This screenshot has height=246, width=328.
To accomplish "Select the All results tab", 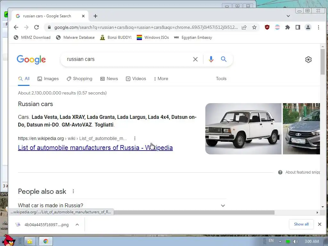I will [24, 79].
